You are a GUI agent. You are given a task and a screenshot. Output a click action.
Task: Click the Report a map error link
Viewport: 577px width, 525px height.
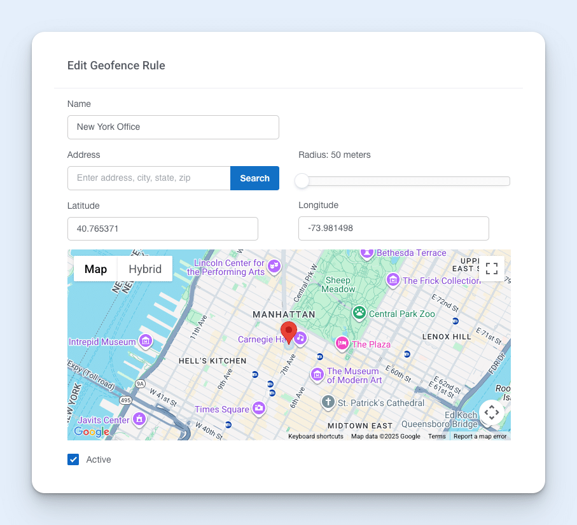tap(480, 437)
